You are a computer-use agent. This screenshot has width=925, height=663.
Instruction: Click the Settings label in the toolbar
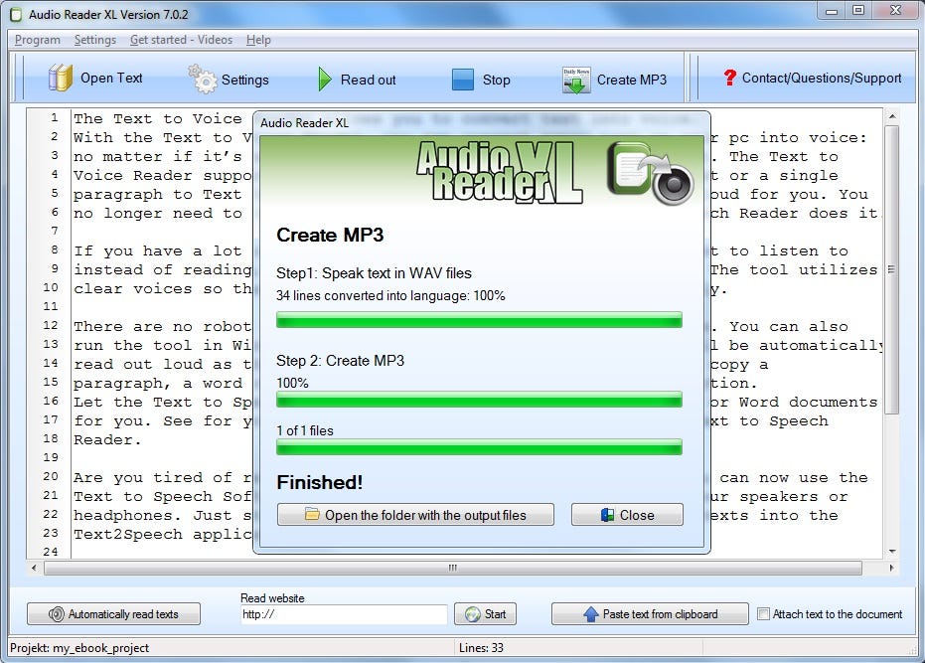coord(244,80)
